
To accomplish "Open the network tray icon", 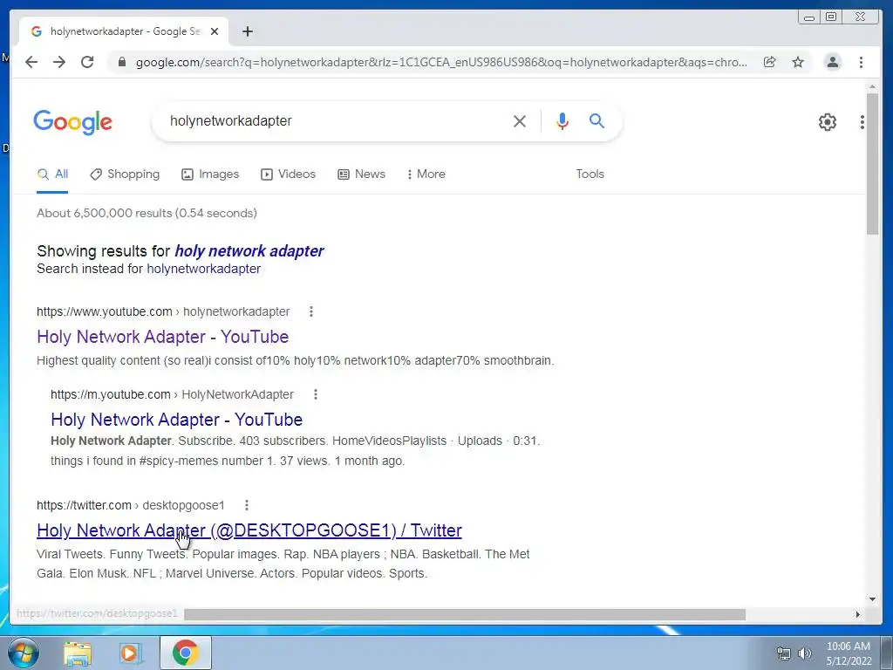I will tap(784, 653).
